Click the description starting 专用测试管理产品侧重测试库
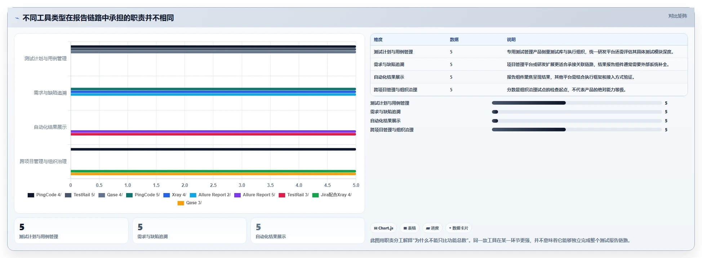Screen dimensions: 702x258 tap(591, 52)
